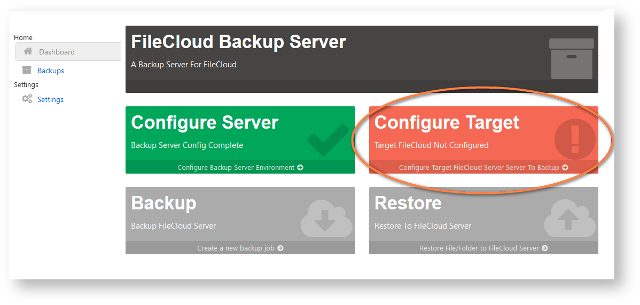Click Create a new backup job link
The image size is (640, 305).
click(x=240, y=248)
